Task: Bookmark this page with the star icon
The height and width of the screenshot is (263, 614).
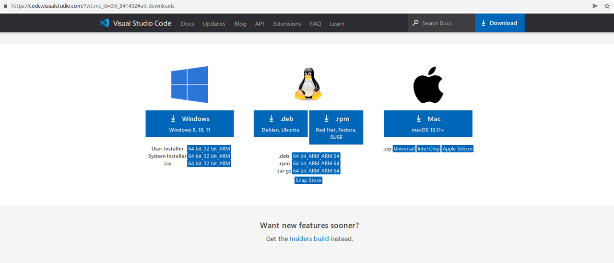Action: coord(607,6)
